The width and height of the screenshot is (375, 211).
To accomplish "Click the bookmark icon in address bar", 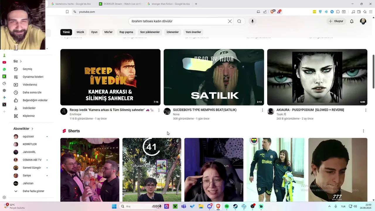I will coord(67,12).
